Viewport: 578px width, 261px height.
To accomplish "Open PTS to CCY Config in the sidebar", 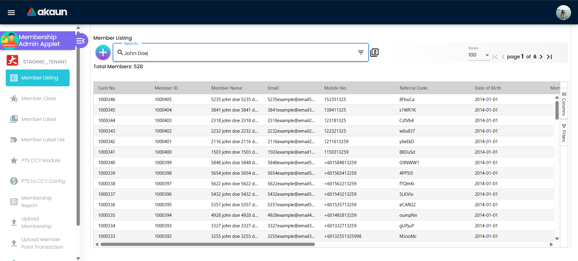I will tap(38, 181).
